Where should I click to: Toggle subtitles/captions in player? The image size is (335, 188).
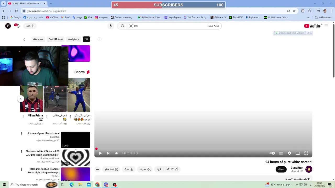pos(281,153)
